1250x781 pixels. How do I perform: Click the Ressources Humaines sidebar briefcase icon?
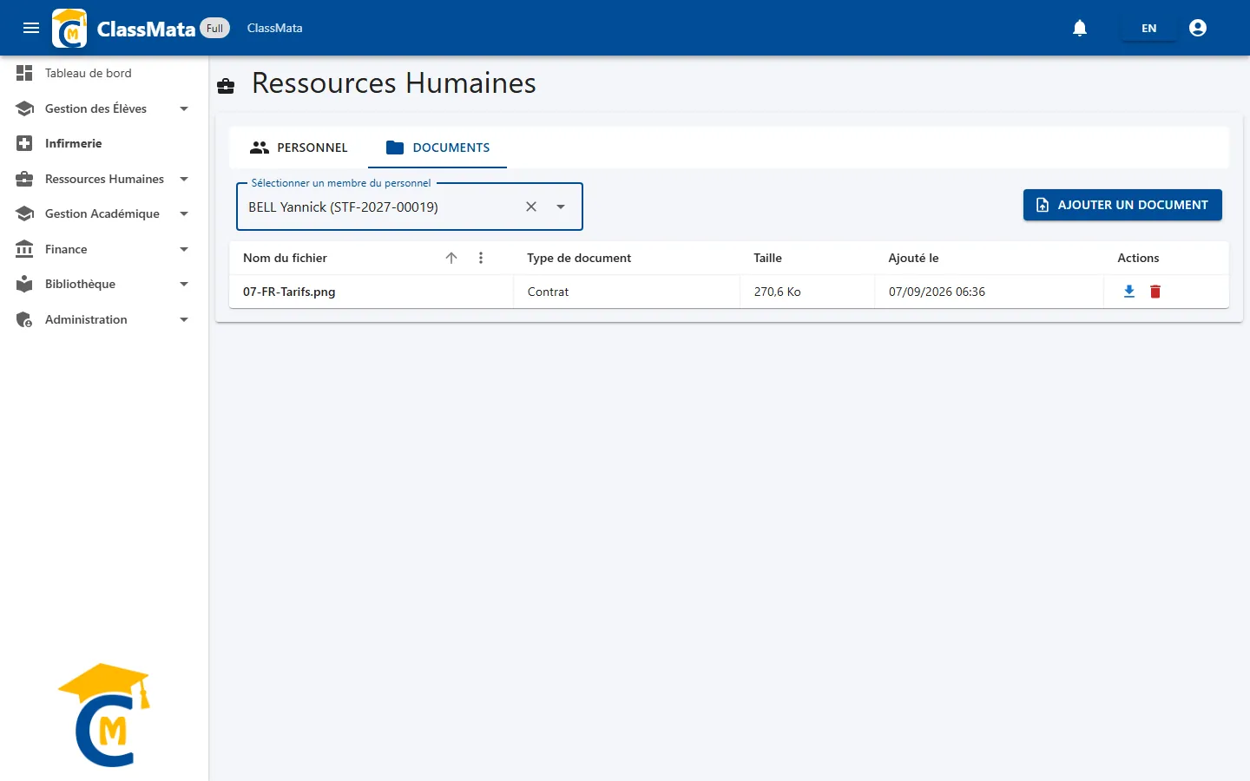click(x=24, y=179)
